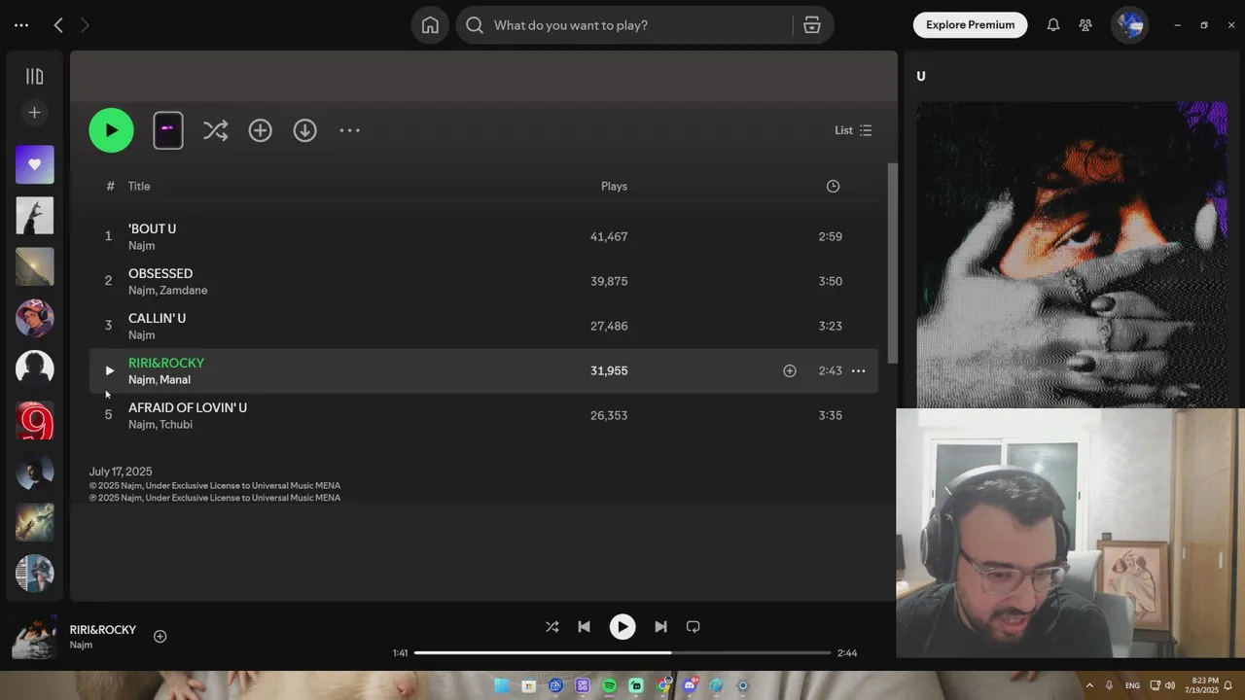Open artist Tchubi link

(x=176, y=425)
